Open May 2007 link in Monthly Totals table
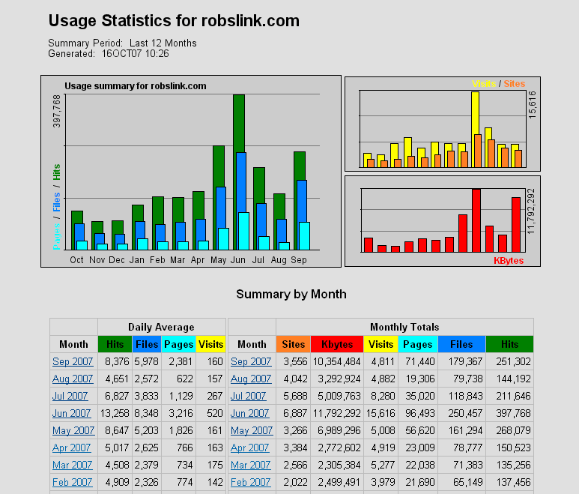The image size is (579, 494). [252, 430]
